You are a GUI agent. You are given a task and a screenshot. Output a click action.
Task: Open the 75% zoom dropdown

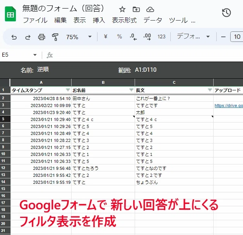click(x=79, y=37)
